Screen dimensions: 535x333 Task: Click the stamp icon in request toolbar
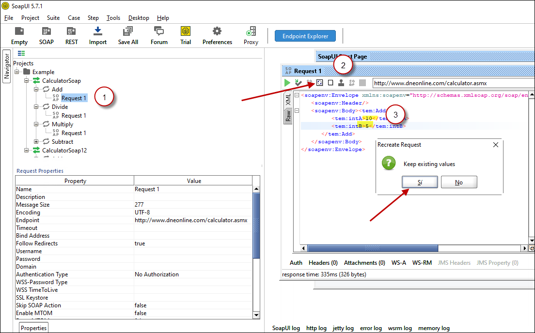coord(341,82)
